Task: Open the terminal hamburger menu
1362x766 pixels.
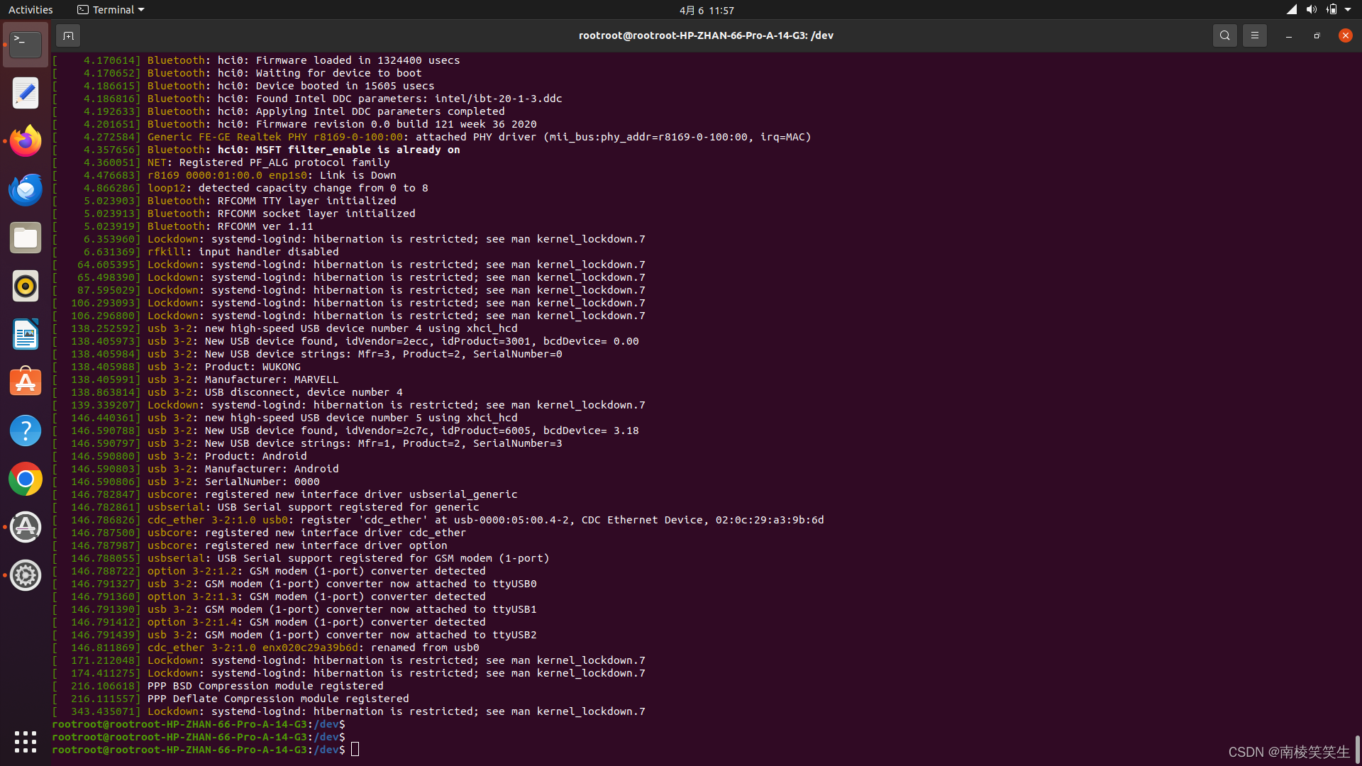Action: 1254,35
